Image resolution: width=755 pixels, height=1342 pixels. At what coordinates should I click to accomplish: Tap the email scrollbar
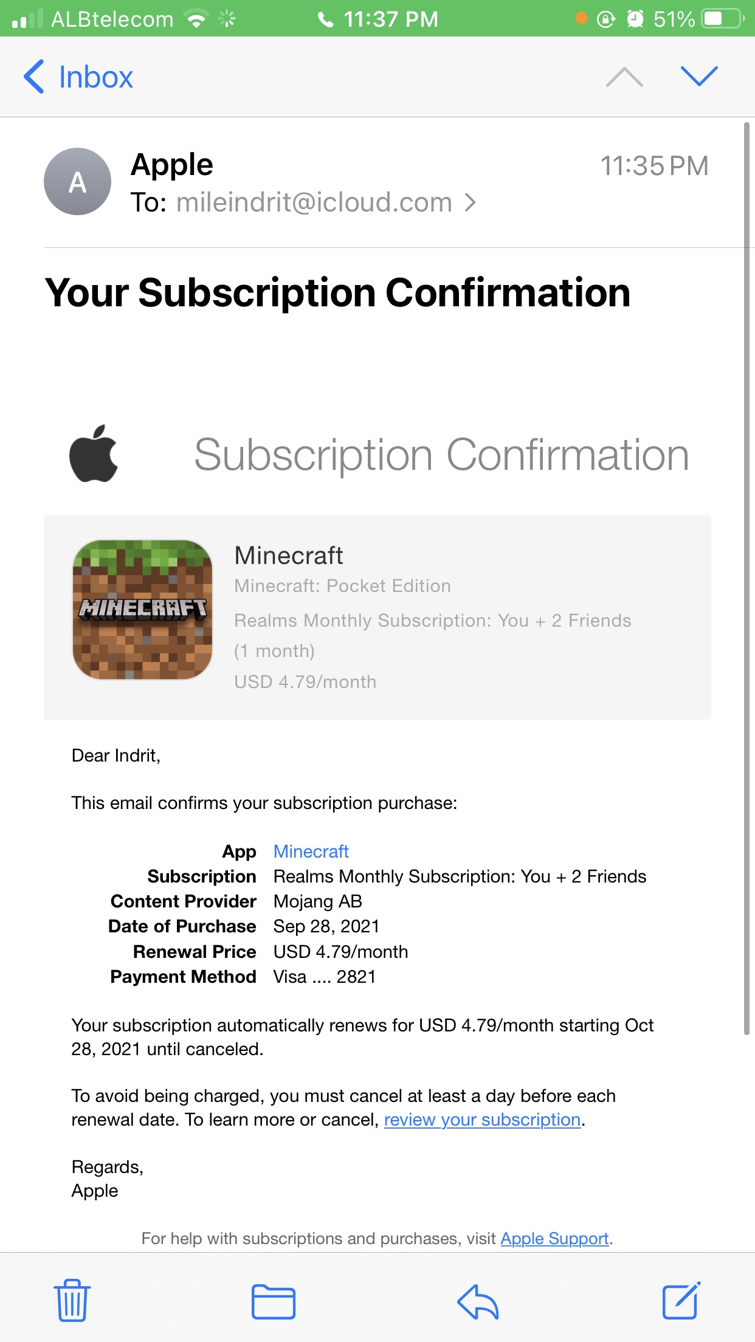click(746, 577)
